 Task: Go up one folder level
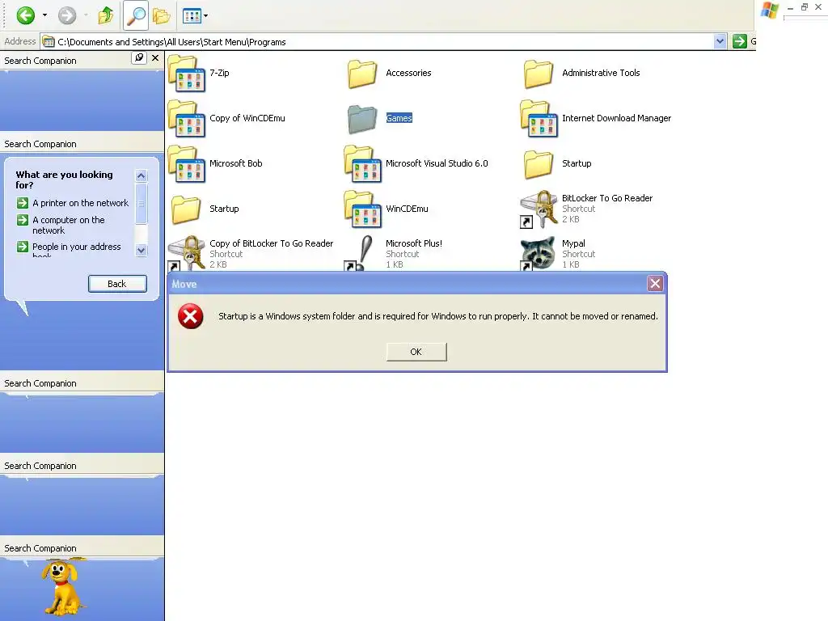pyautogui.click(x=106, y=15)
